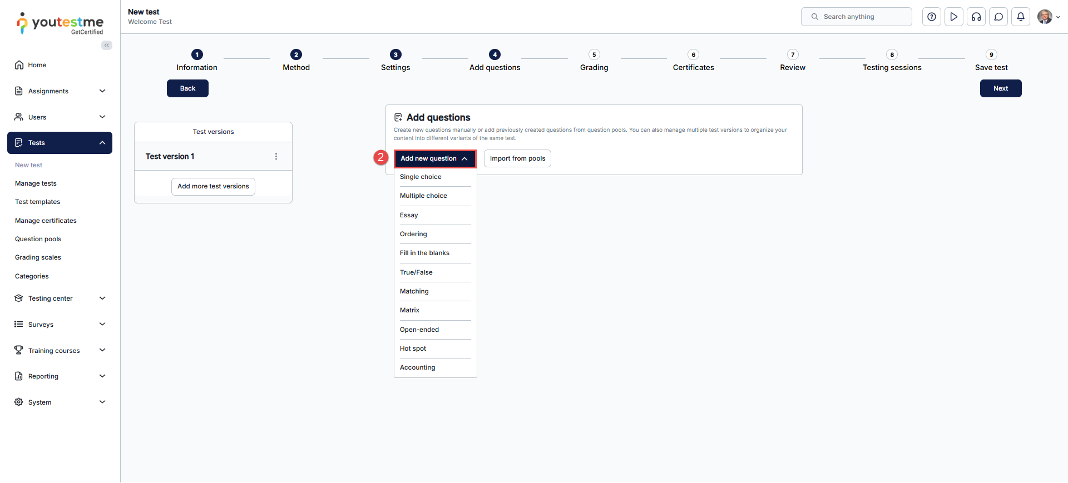This screenshot has height=483, width=1068.
Task: Open Test version 1 three-dot menu
Action: 276,156
